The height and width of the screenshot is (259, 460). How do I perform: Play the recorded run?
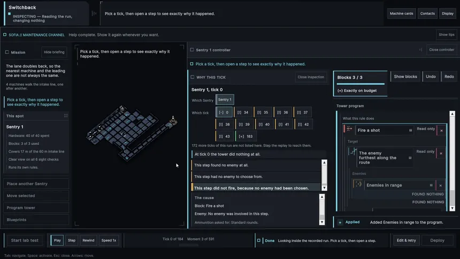(57, 240)
